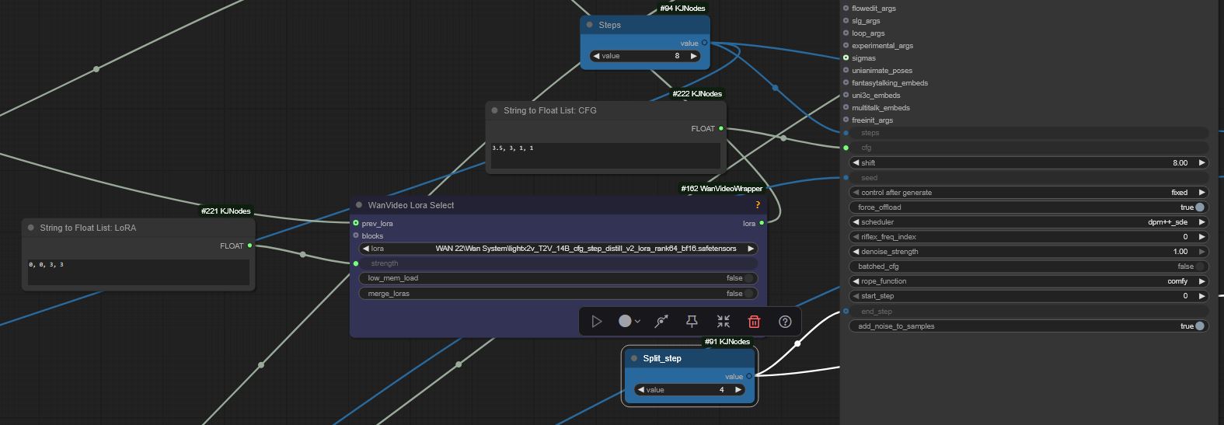This screenshot has height=425, width=1224.
Task: Click the uni3c_embeds input port
Action: pyautogui.click(x=846, y=95)
